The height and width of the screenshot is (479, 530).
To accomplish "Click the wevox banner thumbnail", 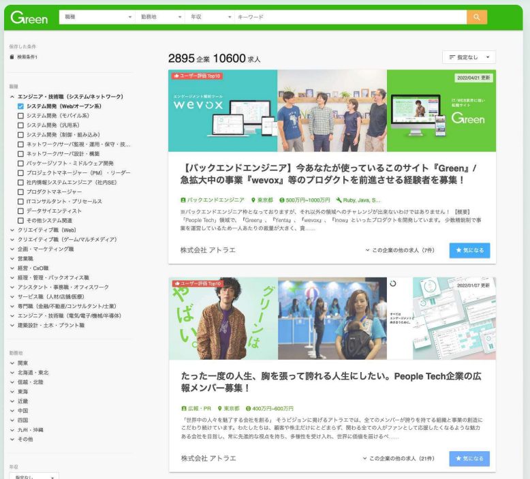I will tap(223, 110).
